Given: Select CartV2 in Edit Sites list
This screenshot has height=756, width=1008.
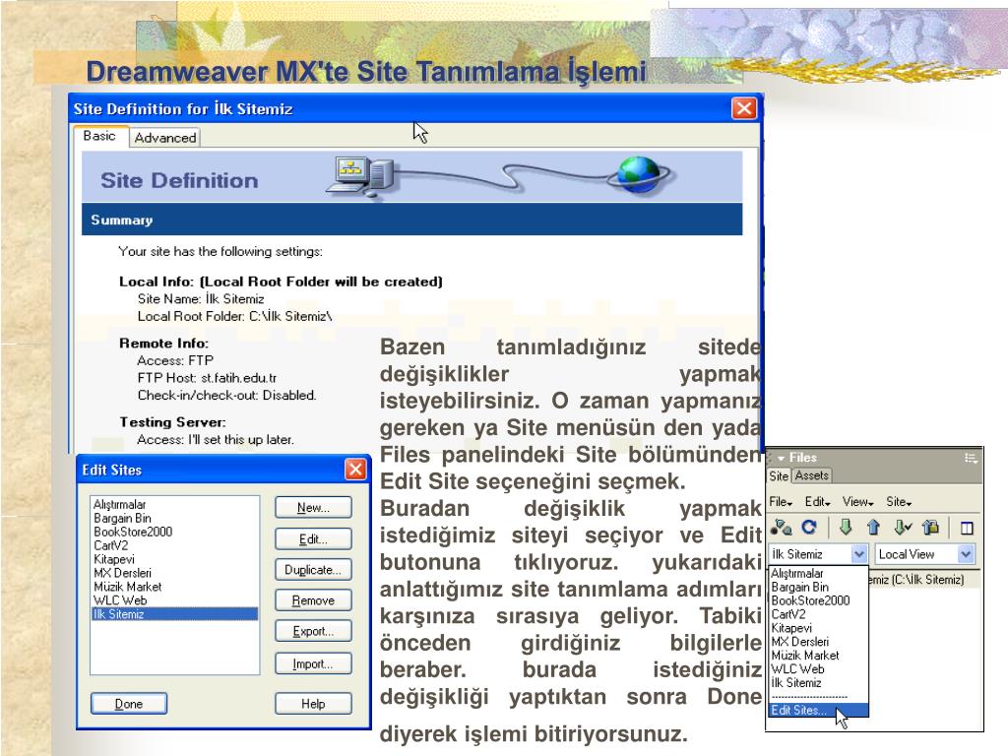Looking at the screenshot, I should coord(175,545).
